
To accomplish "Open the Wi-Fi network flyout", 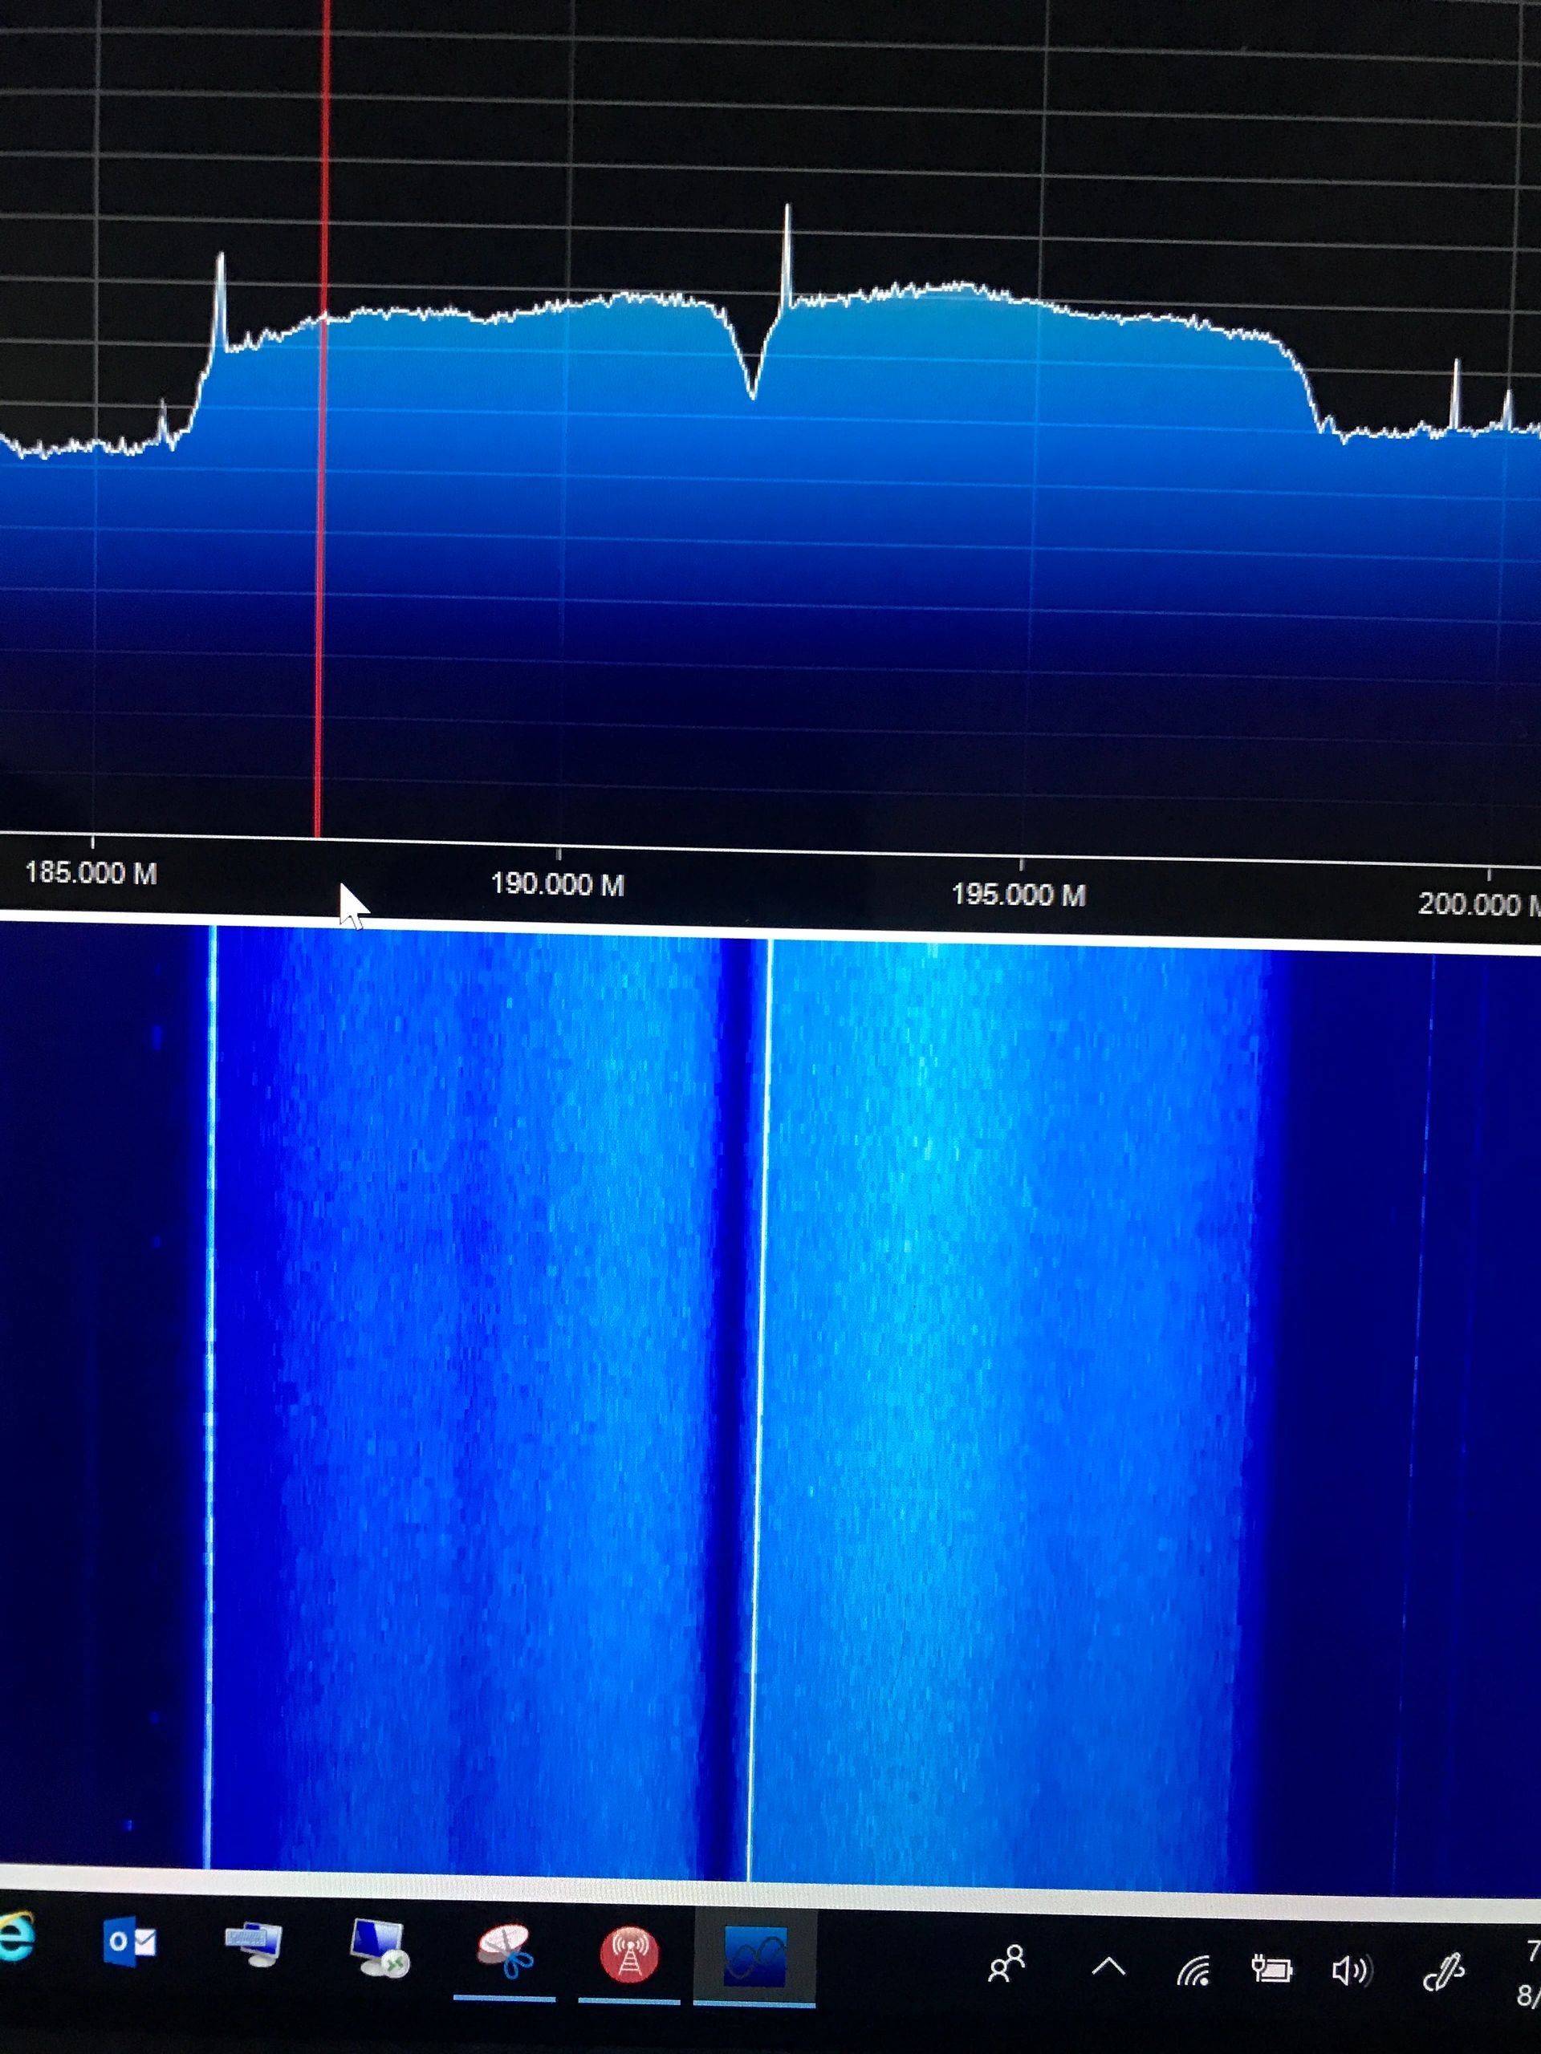I will (1193, 1969).
